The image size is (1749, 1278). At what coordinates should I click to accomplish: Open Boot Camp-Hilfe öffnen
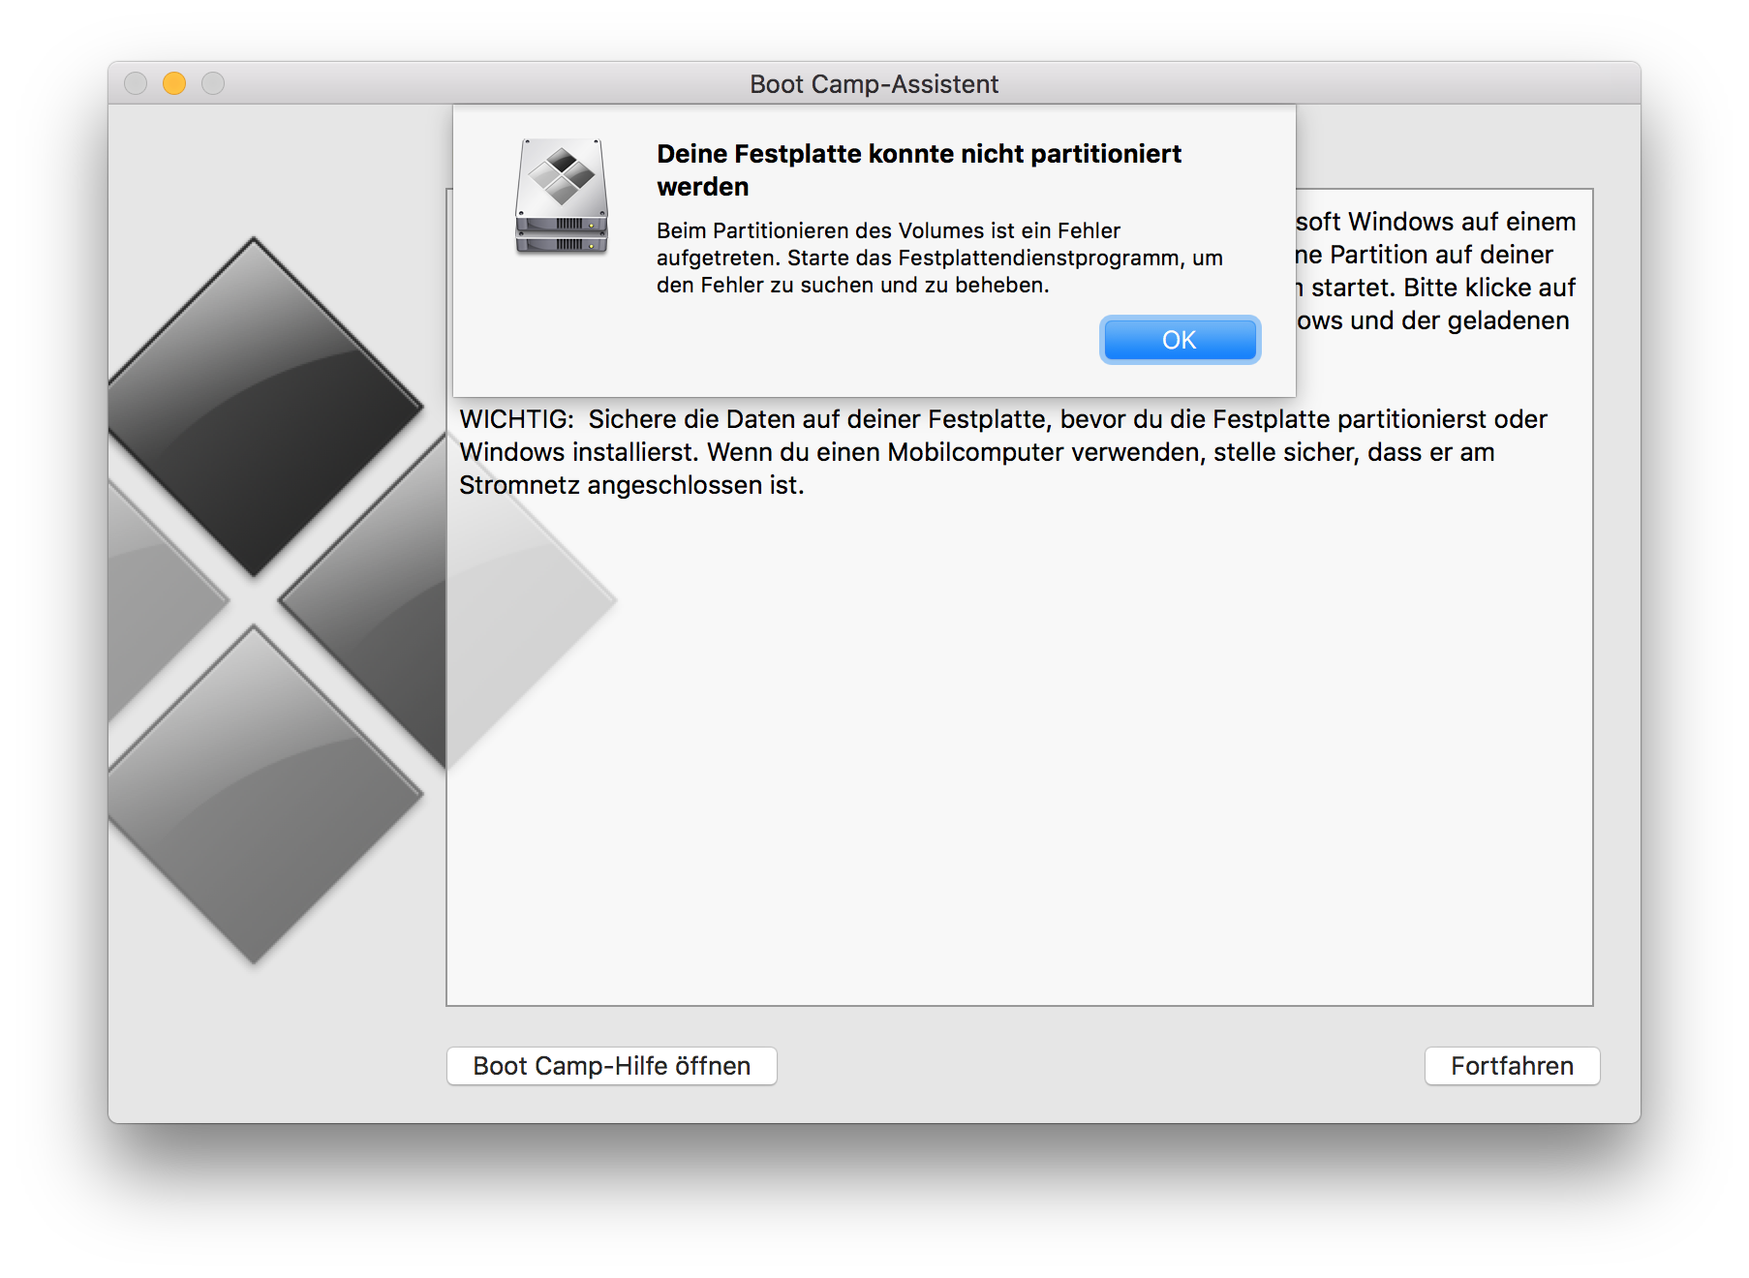click(610, 1066)
